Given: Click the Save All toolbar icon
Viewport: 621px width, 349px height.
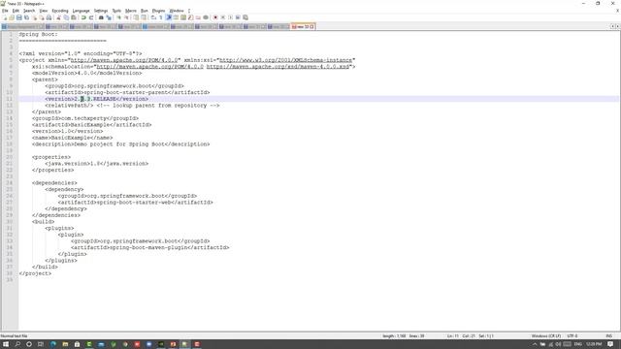Looking at the screenshot, I should (26, 17).
